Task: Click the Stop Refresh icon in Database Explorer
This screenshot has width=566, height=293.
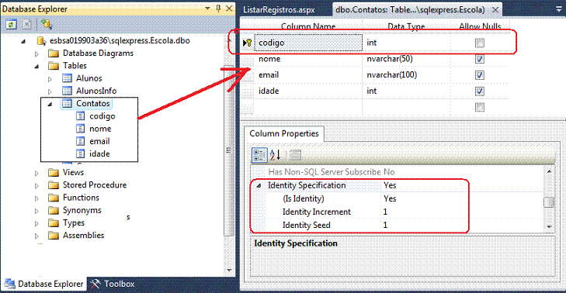Action: 26,24
